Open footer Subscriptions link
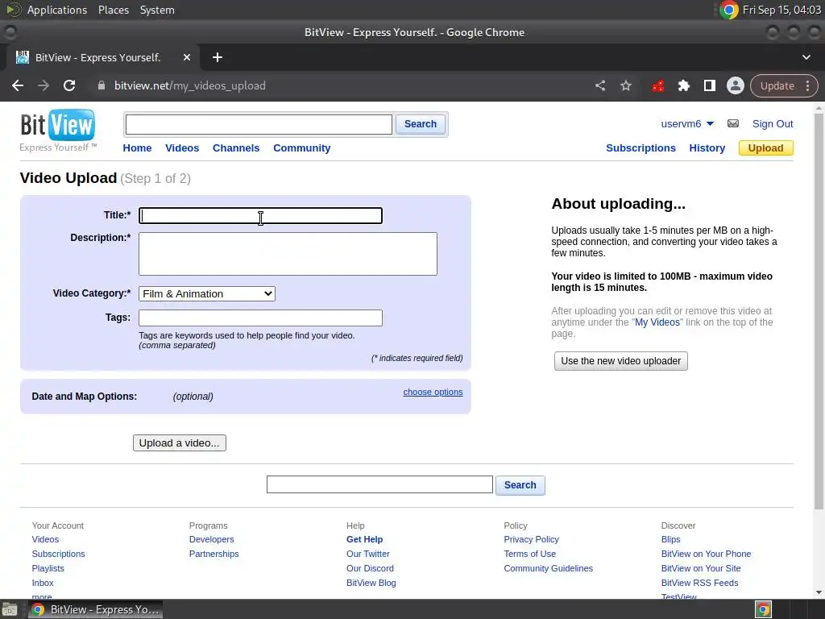The height and width of the screenshot is (619, 825). (58, 554)
